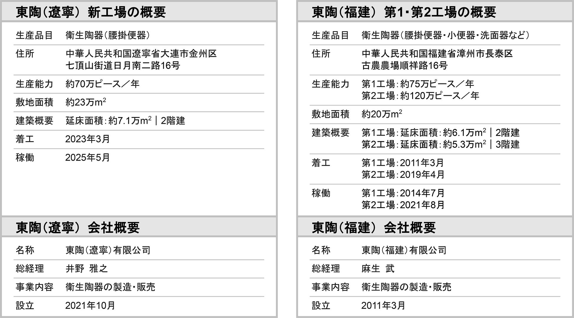Click the operation date 2025年5月
574x318 pixels.
tap(87, 157)
